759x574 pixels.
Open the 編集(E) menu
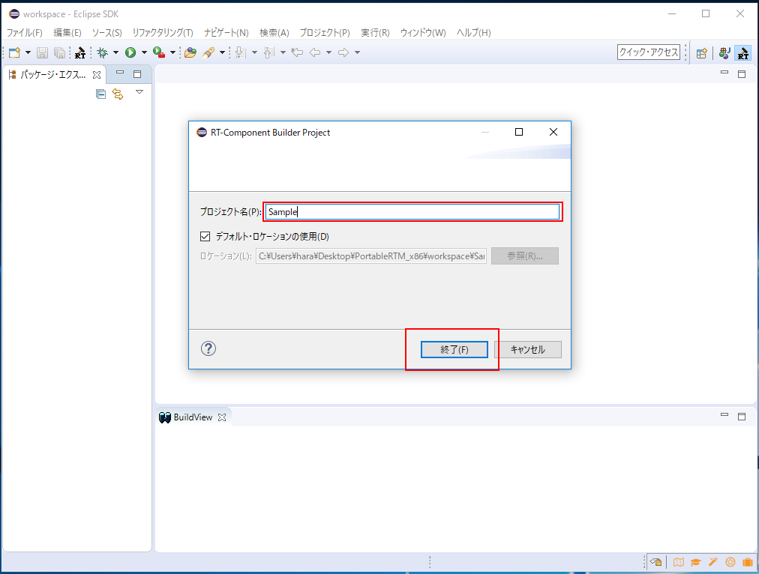pos(67,32)
